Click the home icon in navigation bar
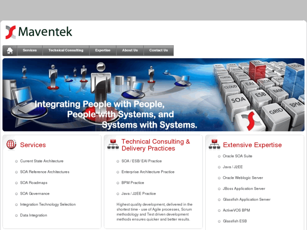This screenshot has height=230, width=307. 10,51
